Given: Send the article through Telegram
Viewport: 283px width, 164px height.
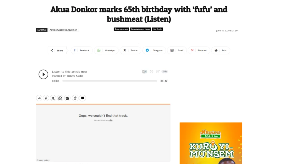Looking at the screenshot, I should point(154,50).
